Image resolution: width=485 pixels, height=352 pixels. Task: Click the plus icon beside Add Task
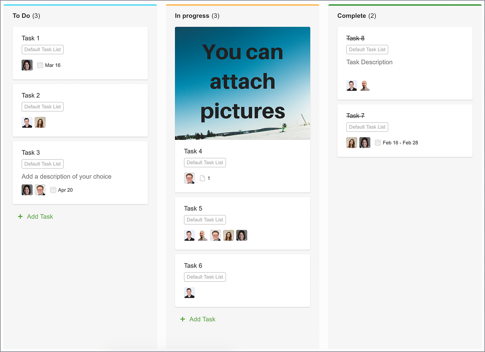click(x=20, y=216)
